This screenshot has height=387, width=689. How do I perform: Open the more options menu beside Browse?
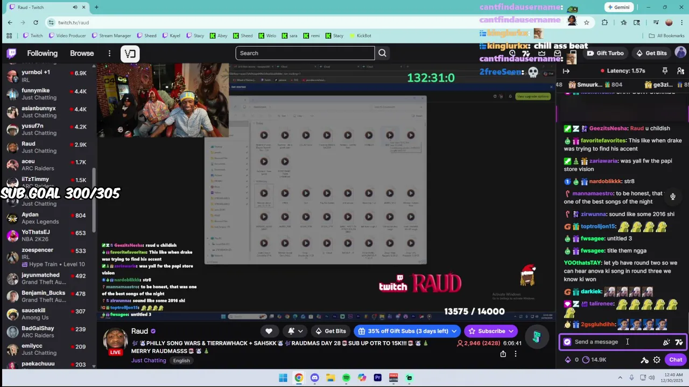109,53
